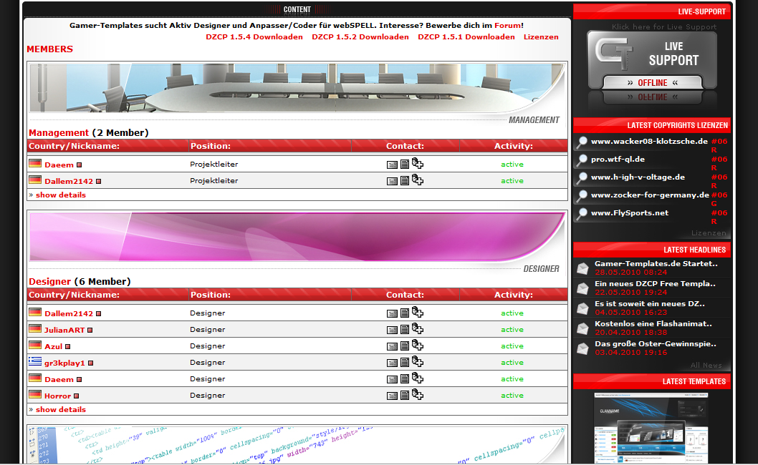The height and width of the screenshot is (465, 758).
Task: Open www.wacker08-klotzsche.de license entry
Action: point(649,142)
